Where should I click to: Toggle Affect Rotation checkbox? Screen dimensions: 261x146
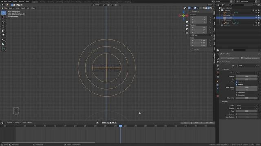click(x=237, y=84)
